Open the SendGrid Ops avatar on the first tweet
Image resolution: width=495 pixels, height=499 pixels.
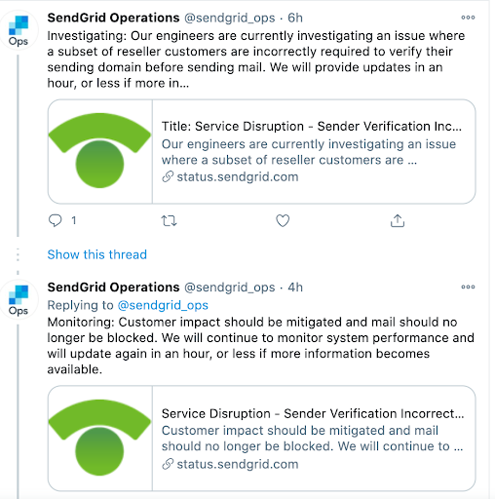tap(19, 30)
